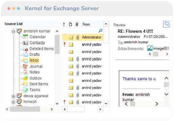Select the Deleted Items folder
This screenshot has height=121, width=174.
click(42, 49)
